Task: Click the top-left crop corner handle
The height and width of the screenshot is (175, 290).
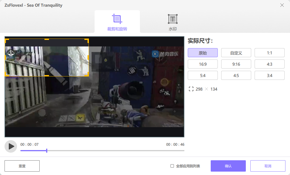Action: (x=6, y=40)
